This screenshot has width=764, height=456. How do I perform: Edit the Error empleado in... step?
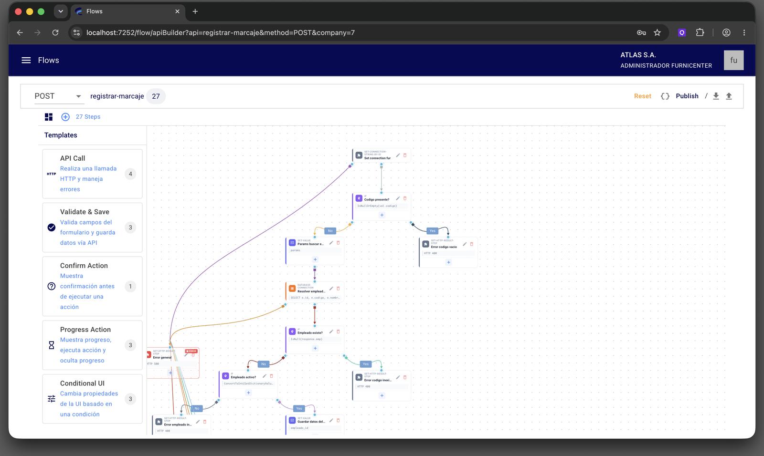pyautogui.click(x=198, y=422)
